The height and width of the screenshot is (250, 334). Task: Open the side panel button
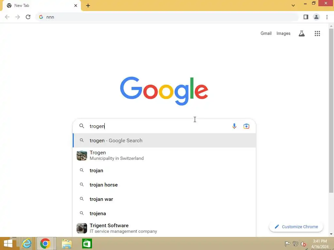[x=306, y=17]
